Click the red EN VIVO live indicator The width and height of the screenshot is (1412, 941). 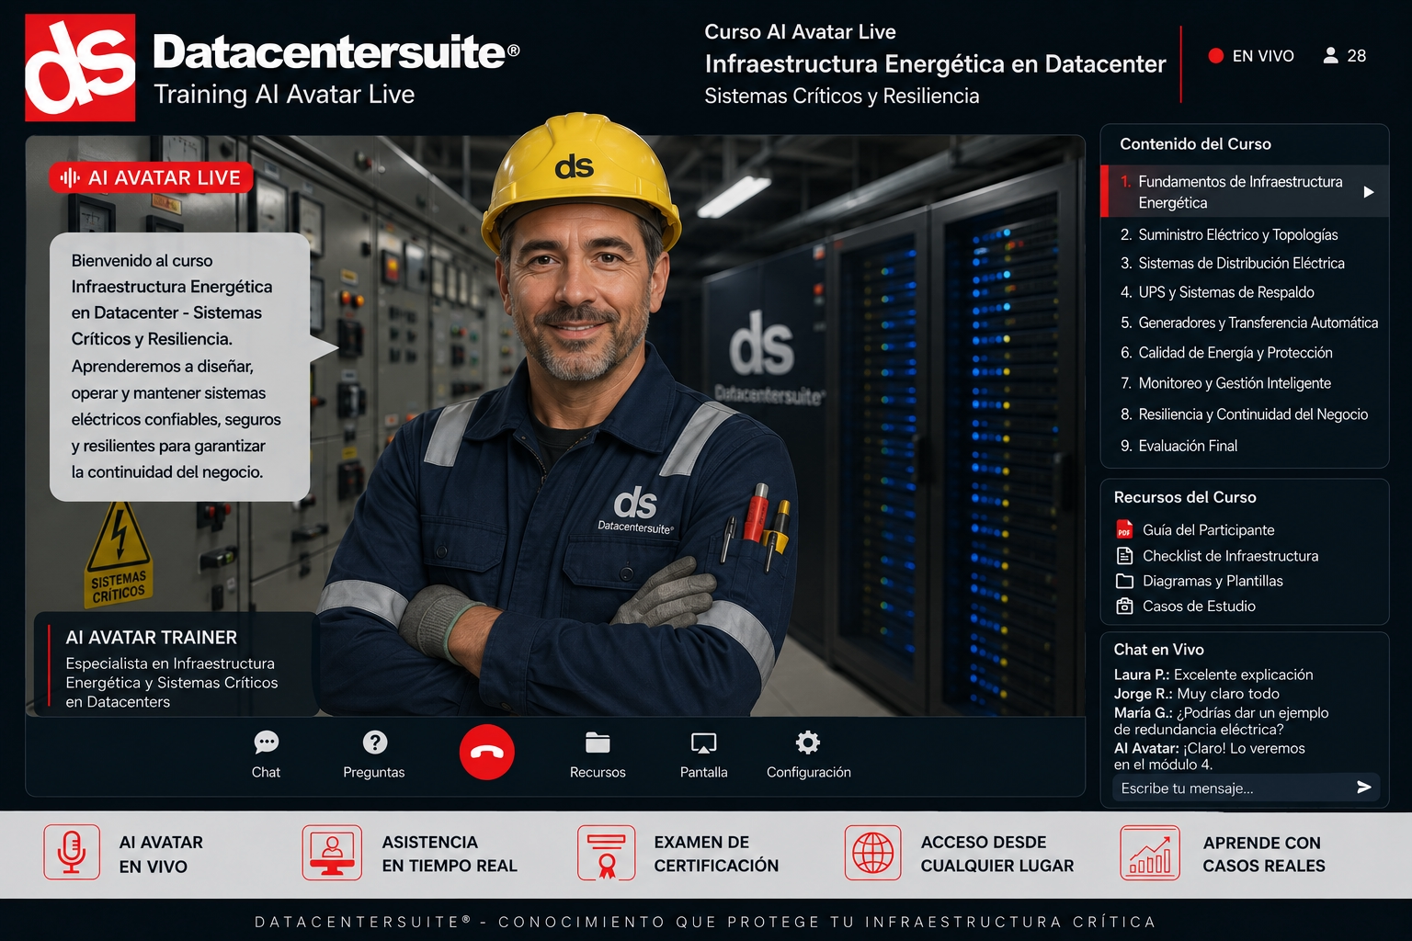pos(1215,55)
